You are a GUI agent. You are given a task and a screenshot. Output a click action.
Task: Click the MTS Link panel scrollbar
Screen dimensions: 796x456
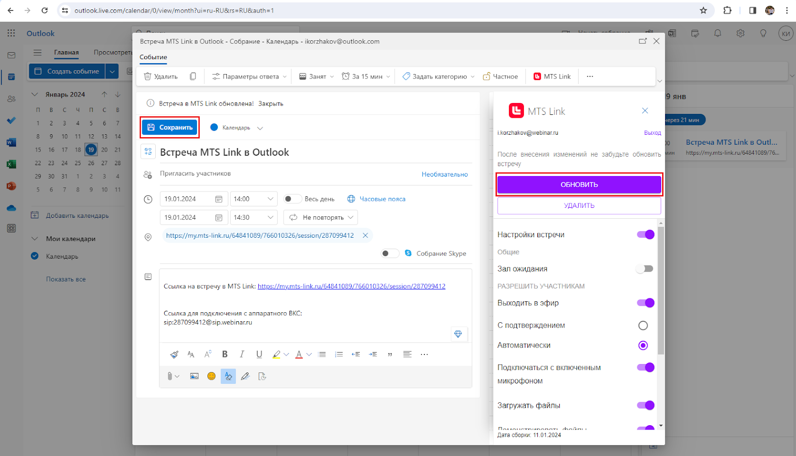[x=661, y=291]
